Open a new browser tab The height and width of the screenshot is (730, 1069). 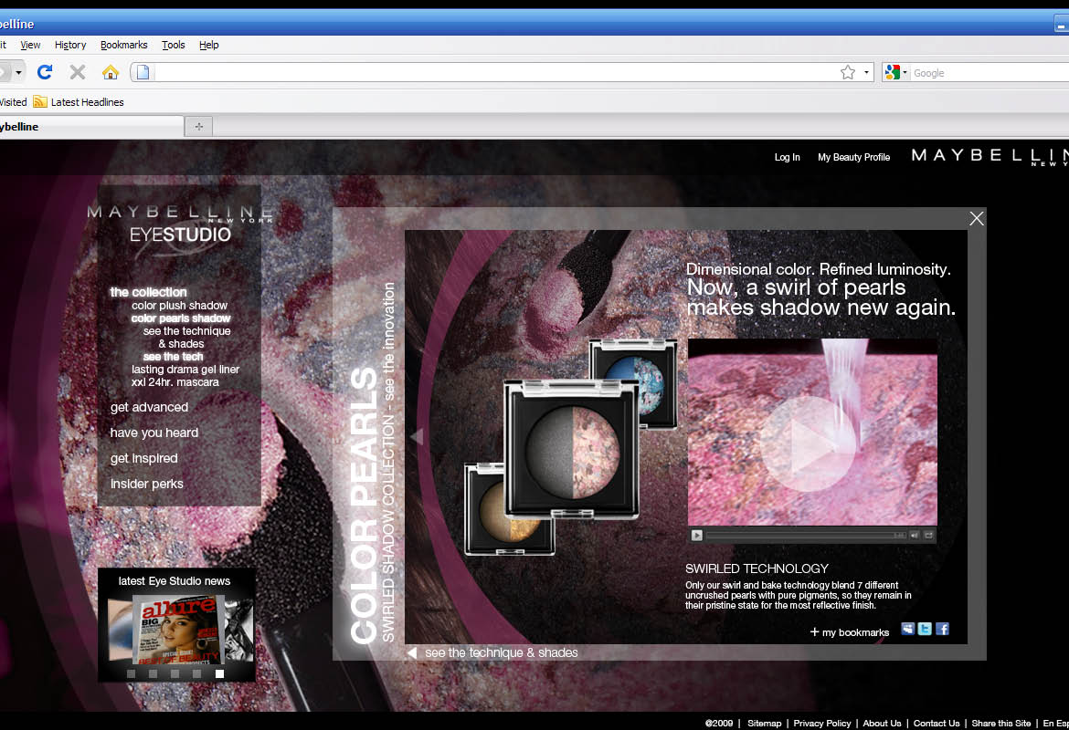click(x=198, y=127)
